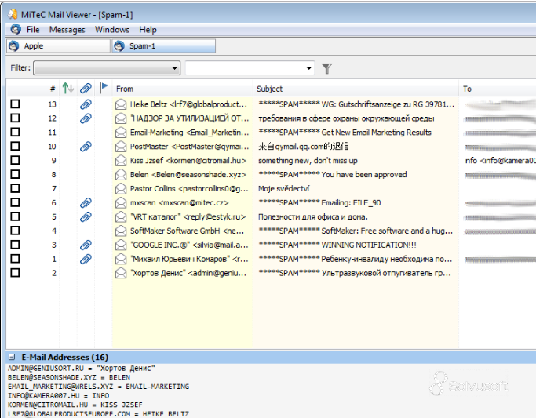
Task: Open the first Filter dropdown
Action: click(107, 68)
